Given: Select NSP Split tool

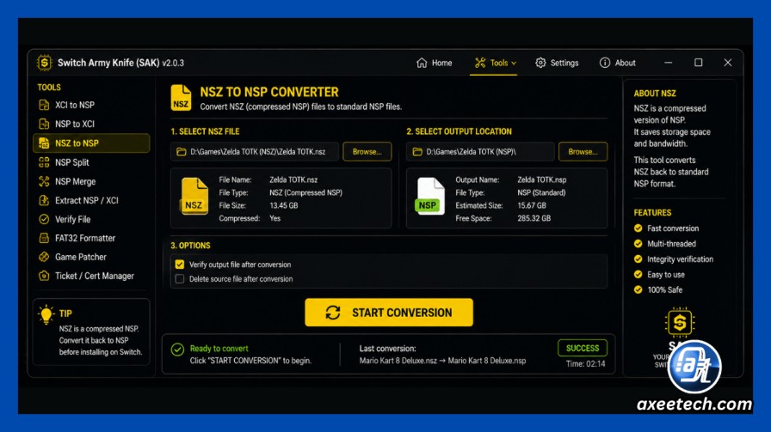Looking at the screenshot, I should click(91, 162).
